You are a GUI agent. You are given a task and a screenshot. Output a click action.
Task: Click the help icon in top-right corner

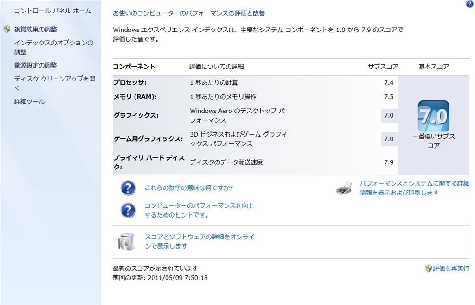pos(469,4)
